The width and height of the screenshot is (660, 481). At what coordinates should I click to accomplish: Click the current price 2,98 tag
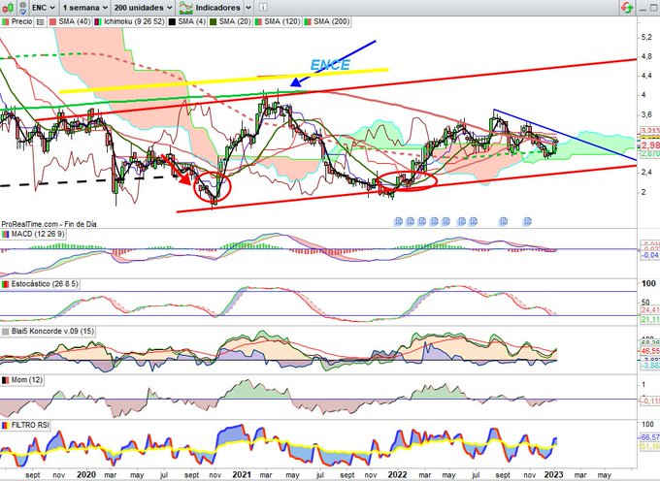[x=650, y=145]
